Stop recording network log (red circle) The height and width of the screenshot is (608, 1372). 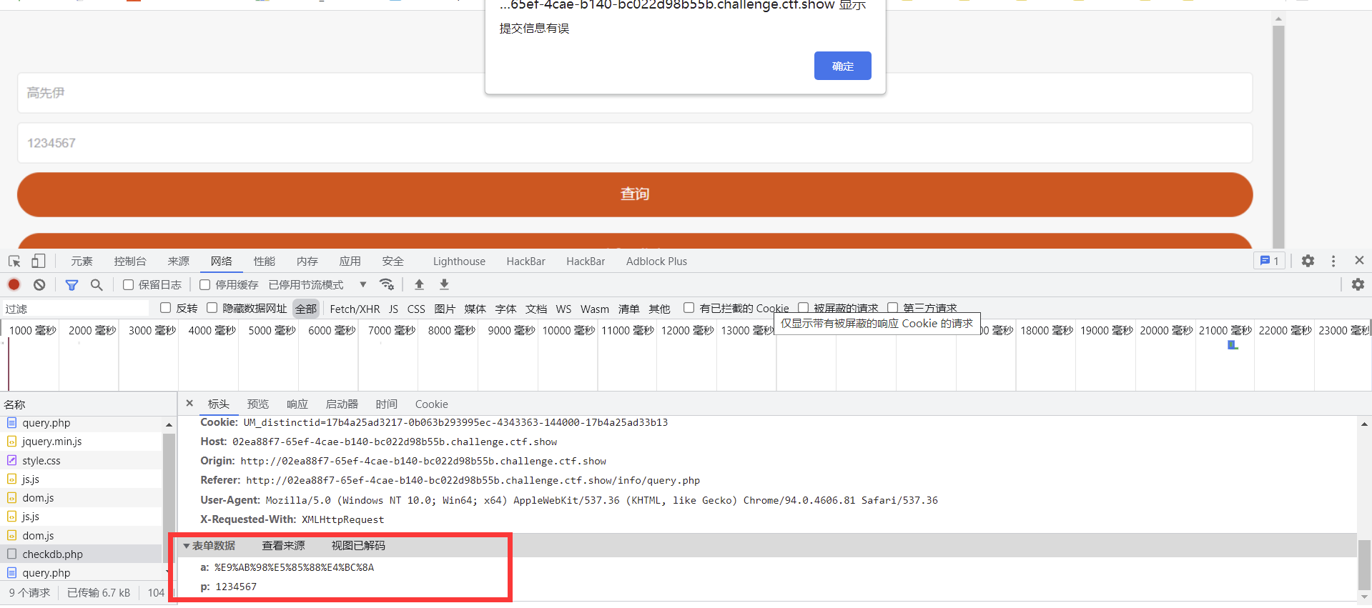[14, 284]
